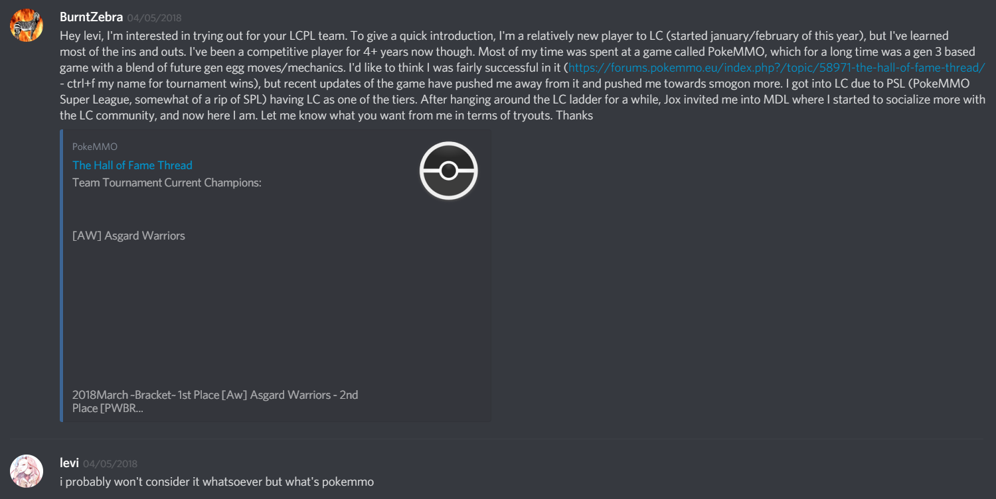Click the Hey levi opening message line
This screenshot has height=499, width=996.
(x=504, y=36)
